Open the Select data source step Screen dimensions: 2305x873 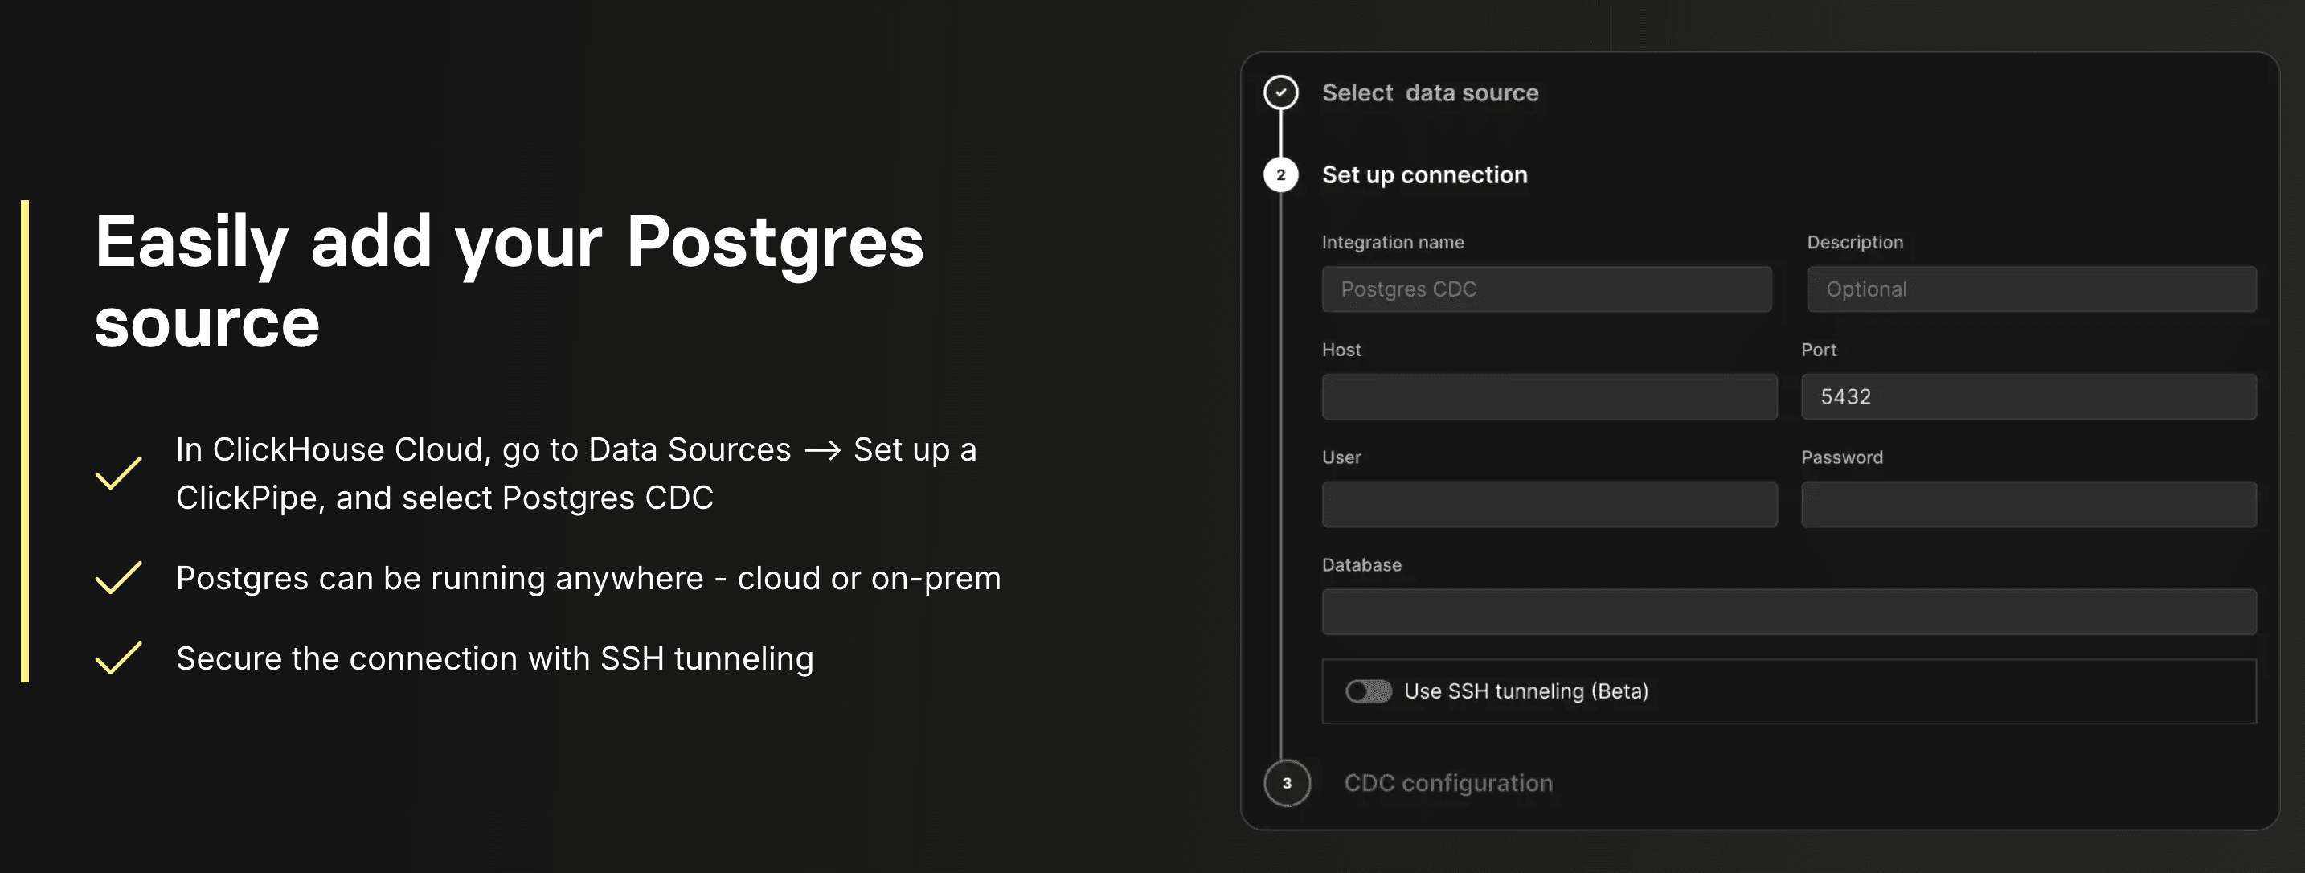coord(1430,93)
